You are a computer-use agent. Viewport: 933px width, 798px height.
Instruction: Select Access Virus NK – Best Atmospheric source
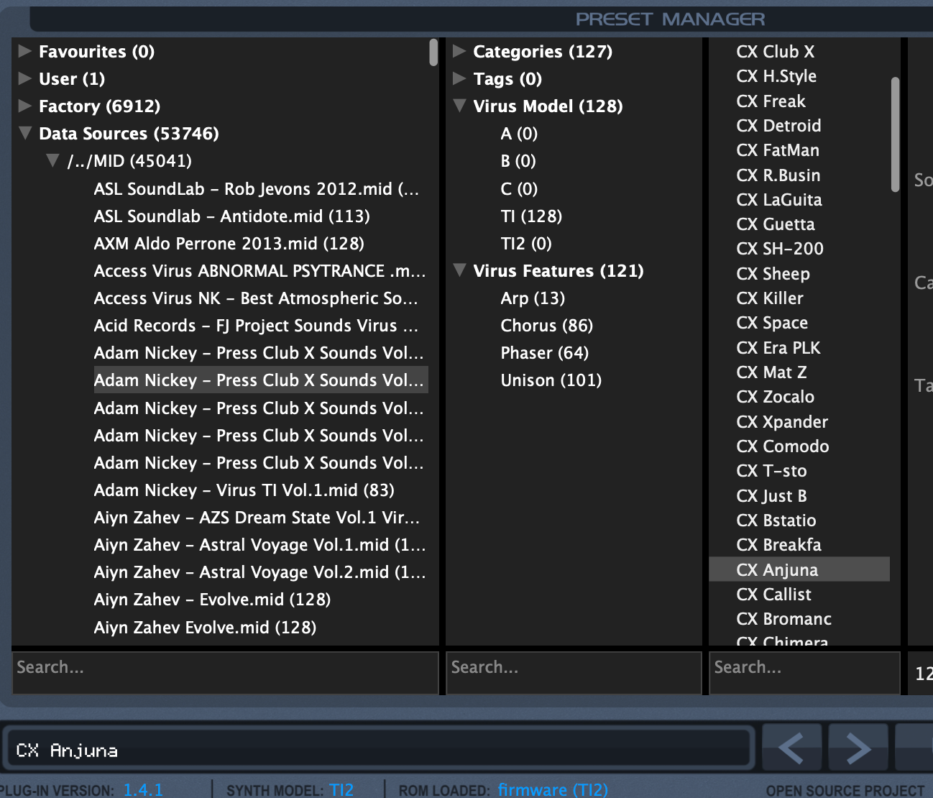(x=256, y=298)
